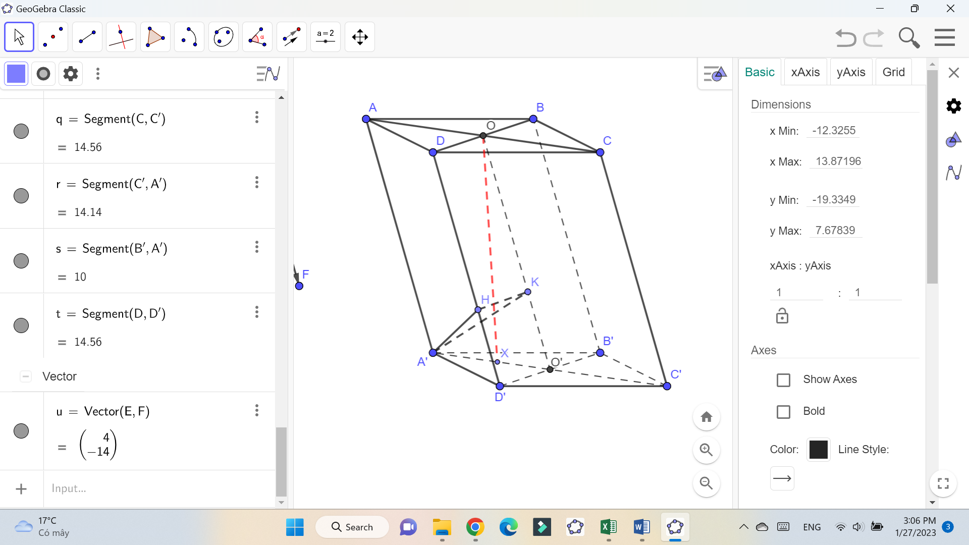
Task: Switch to the xAxis tab
Action: click(x=805, y=72)
